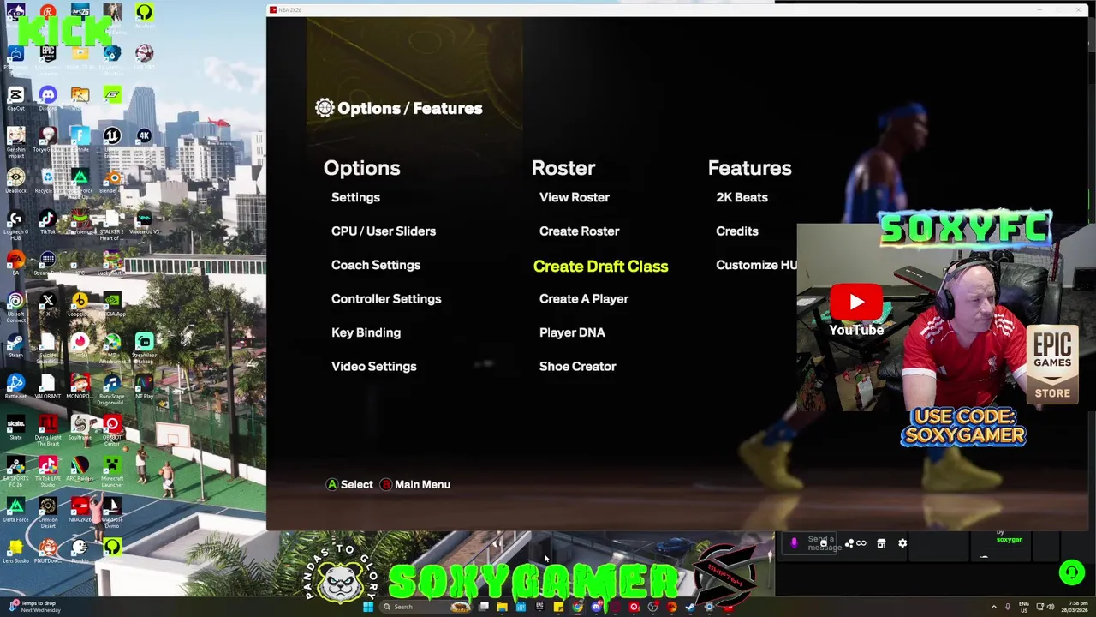This screenshot has height=617, width=1096.
Task: Open Chrome from the taskbar
Action: pos(577,607)
